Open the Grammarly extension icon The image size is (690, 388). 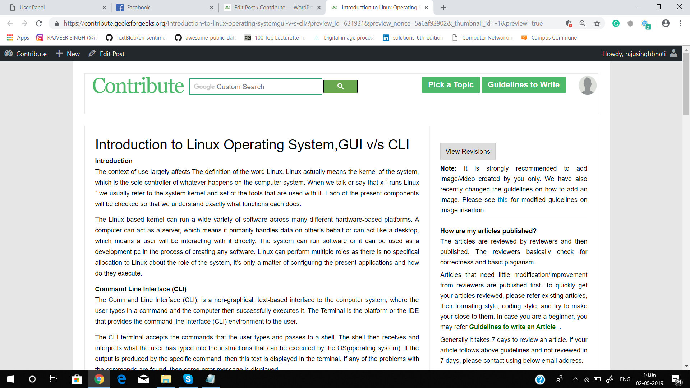(616, 23)
